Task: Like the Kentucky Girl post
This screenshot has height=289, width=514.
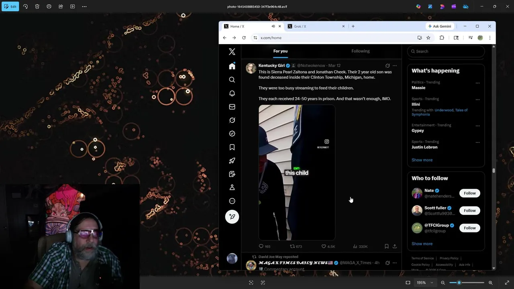Action: pyautogui.click(x=328, y=246)
